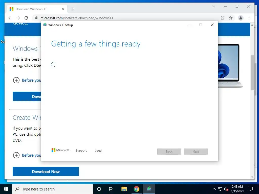Click the Next button in Setup
Viewport: 259px width, 194px height.
pos(196,152)
